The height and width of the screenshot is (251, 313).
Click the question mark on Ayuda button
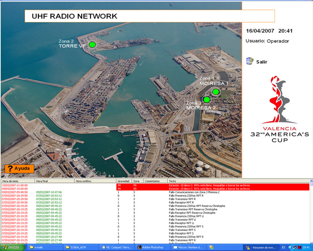pos(10,169)
